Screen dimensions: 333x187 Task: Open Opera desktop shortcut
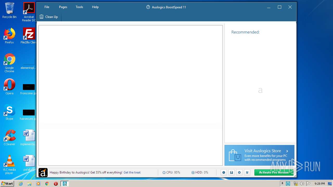(9, 87)
